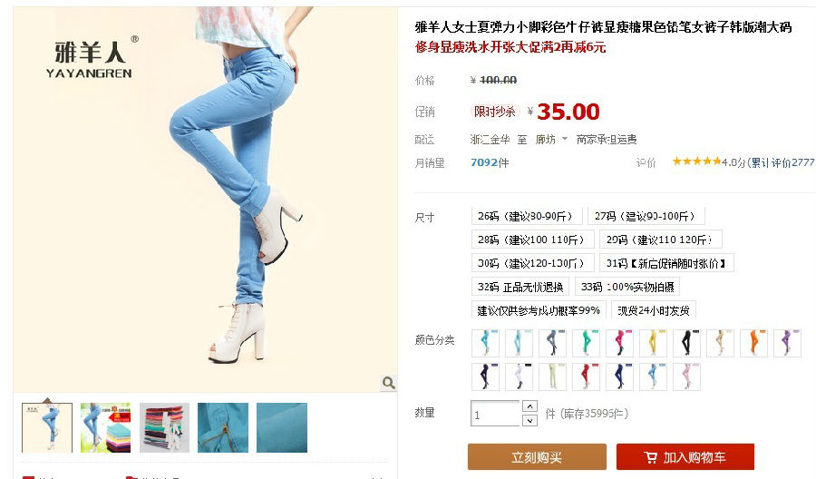The width and height of the screenshot is (816, 479).
Task: Select size 26码 (建议80-90斤)
Action: pyautogui.click(x=526, y=216)
